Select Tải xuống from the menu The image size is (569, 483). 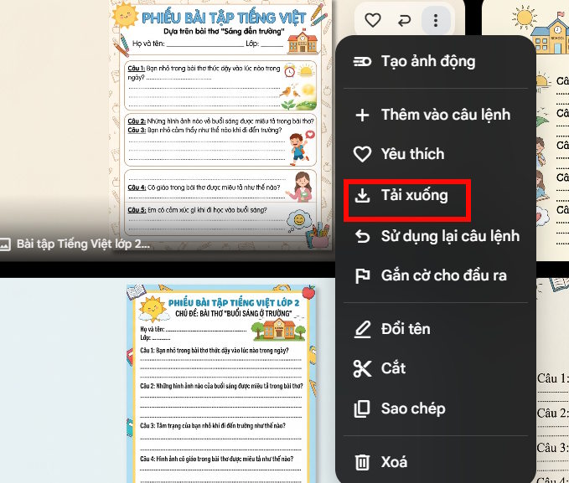[x=414, y=196]
